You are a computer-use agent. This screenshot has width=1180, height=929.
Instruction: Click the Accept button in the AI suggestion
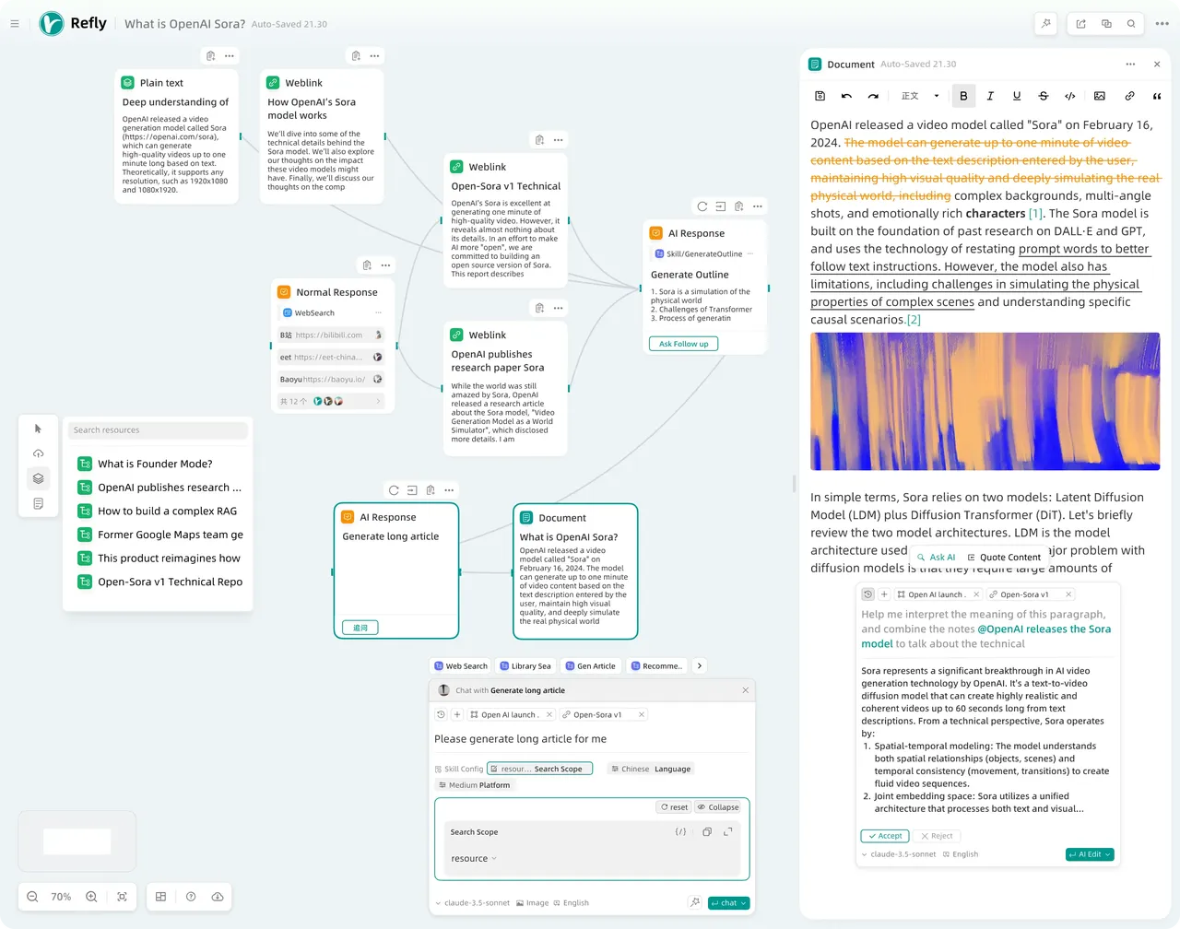coord(884,836)
